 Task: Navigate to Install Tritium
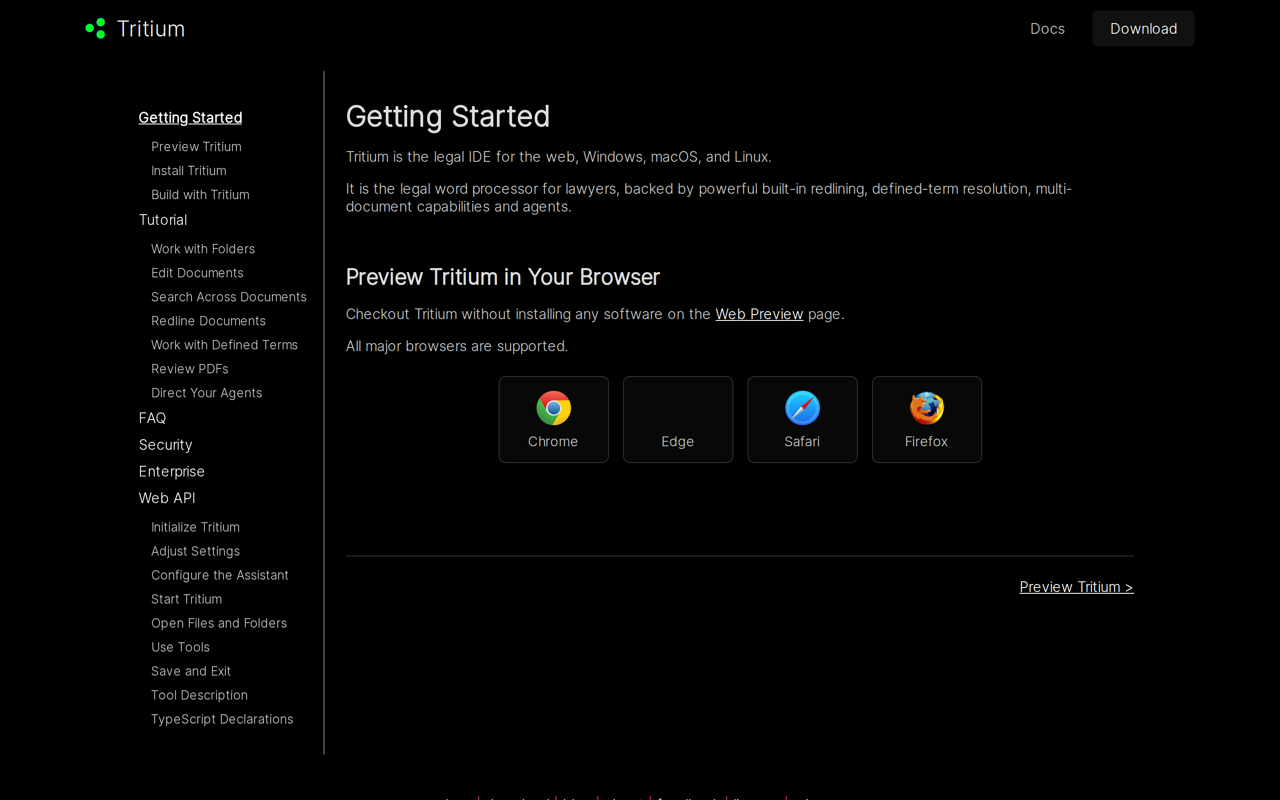[x=189, y=171]
